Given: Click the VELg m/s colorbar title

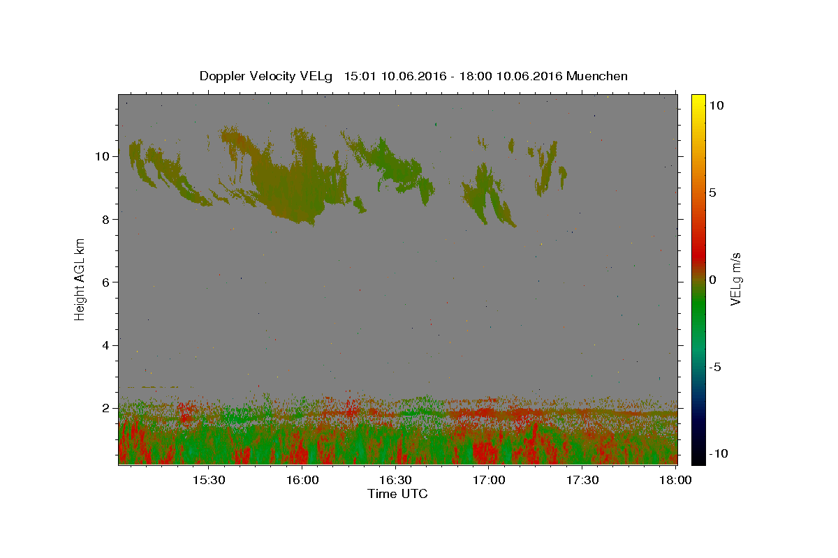Looking at the screenshot, I should 736,279.
